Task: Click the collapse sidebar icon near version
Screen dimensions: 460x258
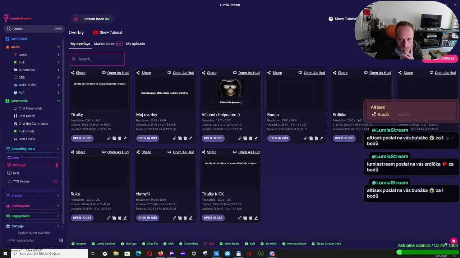Action: [61, 240]
